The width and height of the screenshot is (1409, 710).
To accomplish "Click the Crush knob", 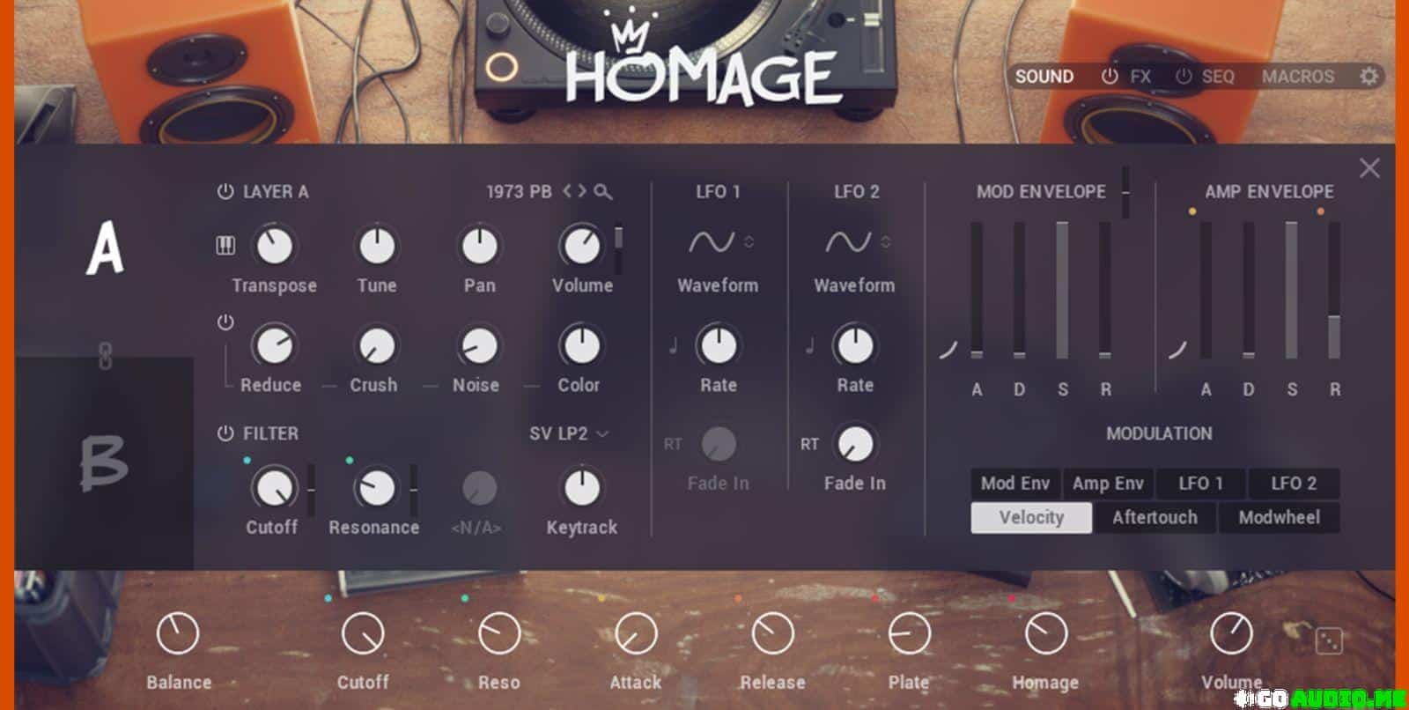I will 377,346.
